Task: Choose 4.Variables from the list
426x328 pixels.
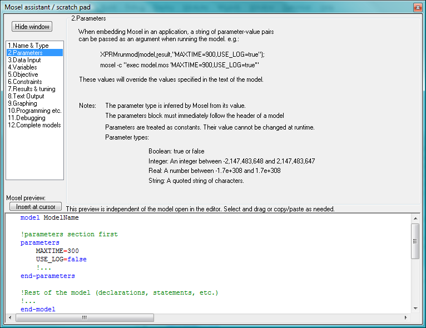Action: pos(23,67)
